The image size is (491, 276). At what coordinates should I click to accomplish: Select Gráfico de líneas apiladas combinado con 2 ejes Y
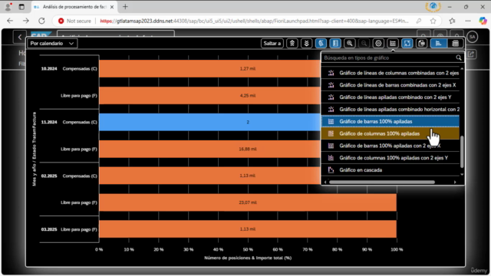coord(390,97)
